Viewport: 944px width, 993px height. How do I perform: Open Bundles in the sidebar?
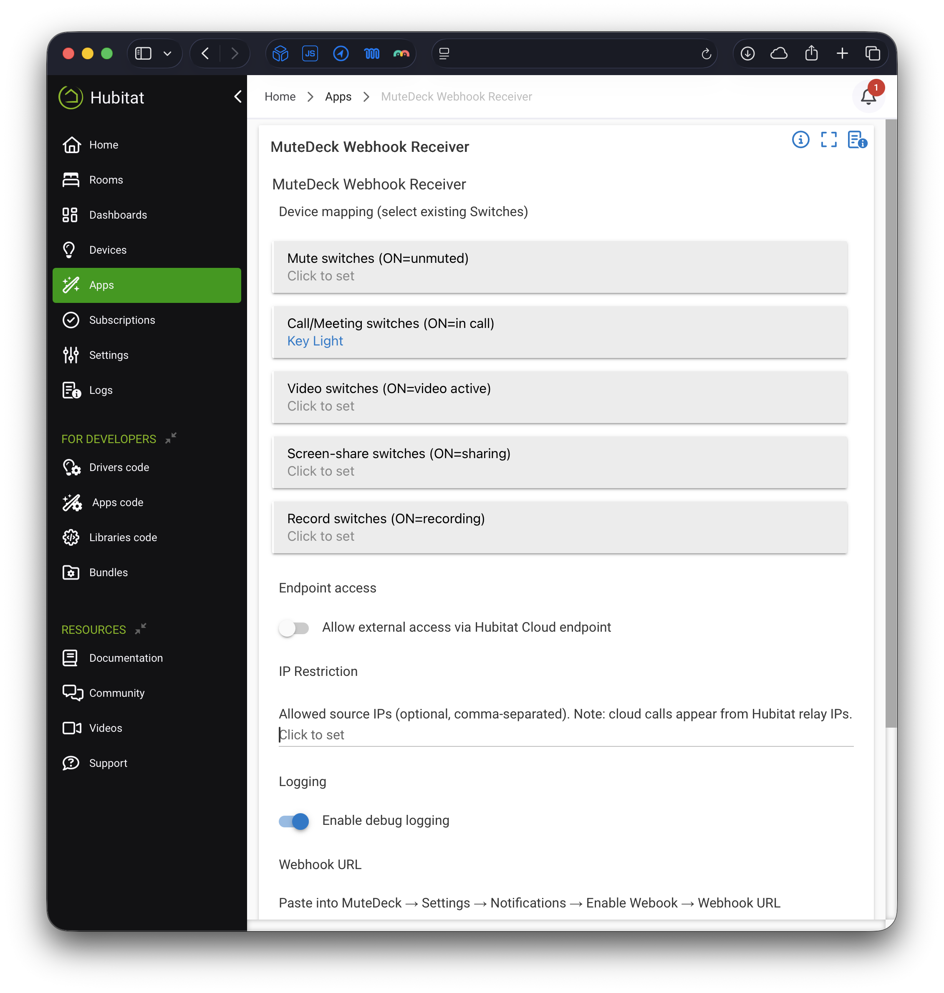pos(109,572)
